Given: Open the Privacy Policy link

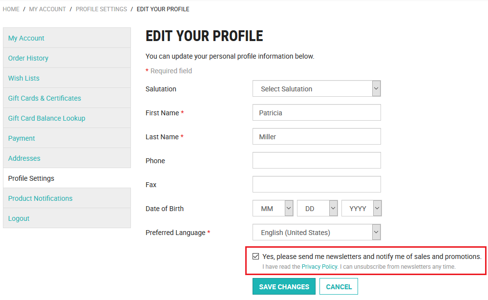Looking at the screenshot, I should pos(319,267).
